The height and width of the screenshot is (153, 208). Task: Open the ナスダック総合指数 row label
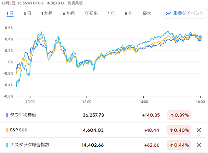(30, 145)
